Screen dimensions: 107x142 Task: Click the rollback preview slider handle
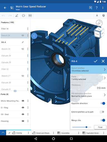86,127
